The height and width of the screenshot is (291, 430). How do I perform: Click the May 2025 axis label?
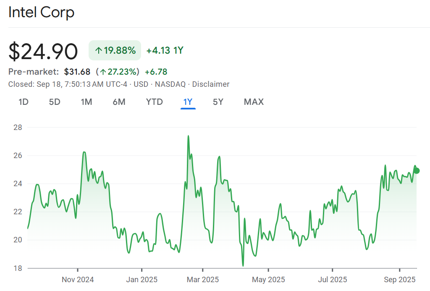coord(268,280)
